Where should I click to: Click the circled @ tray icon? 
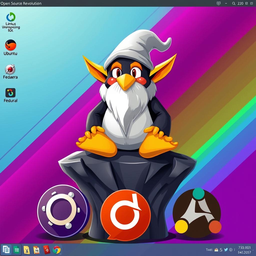tap(231, 250)
